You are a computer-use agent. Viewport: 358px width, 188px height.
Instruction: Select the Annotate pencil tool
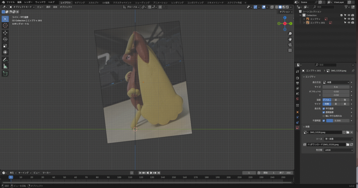click(x=5, y=60)
